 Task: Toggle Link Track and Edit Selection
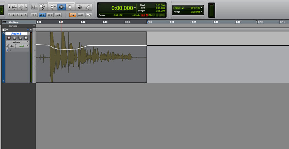[x=50, y=15]
